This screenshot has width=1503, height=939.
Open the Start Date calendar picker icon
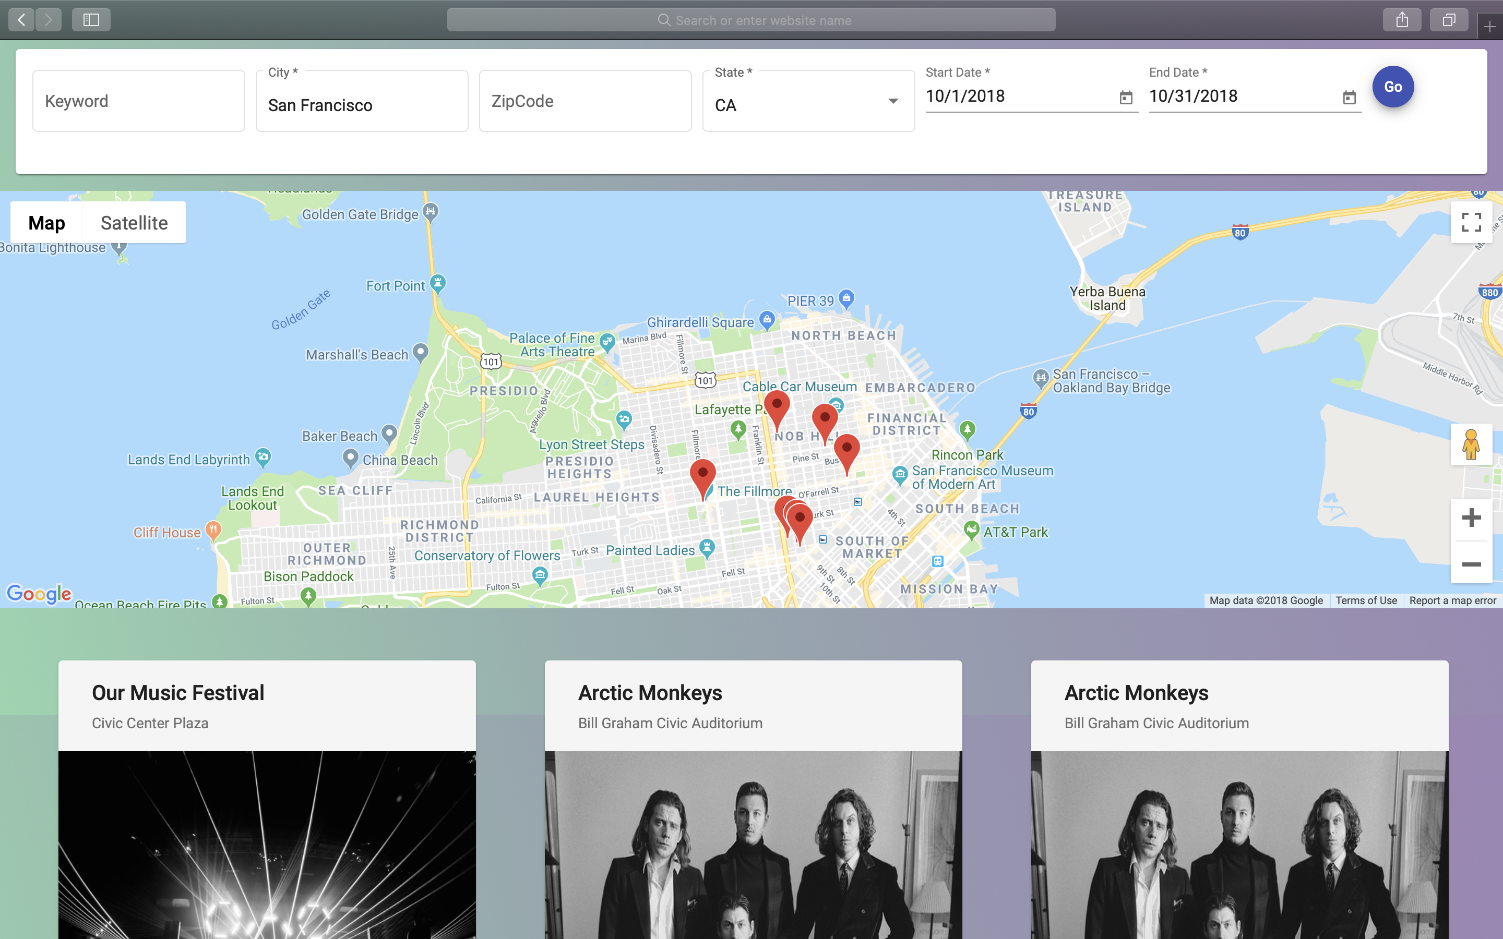click(x=1125, y=98)
